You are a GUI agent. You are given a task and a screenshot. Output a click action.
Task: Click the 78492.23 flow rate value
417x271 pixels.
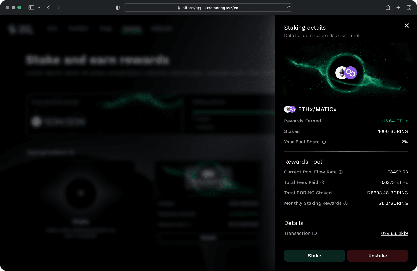[x=398, y=172]
